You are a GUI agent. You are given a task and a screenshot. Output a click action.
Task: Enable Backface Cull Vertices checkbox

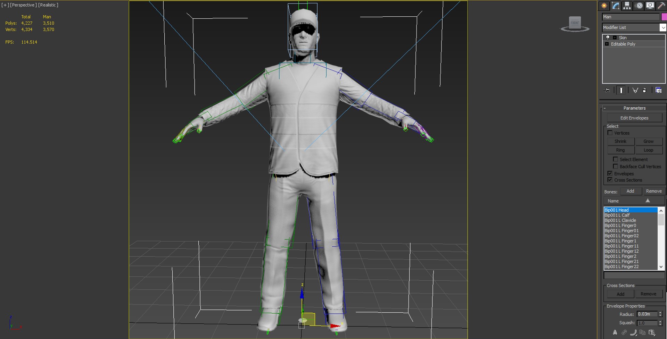(x=615, y=167)
